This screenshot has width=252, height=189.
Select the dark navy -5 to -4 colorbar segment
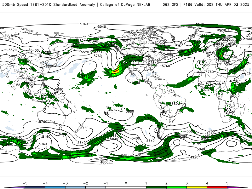(35, 187)
